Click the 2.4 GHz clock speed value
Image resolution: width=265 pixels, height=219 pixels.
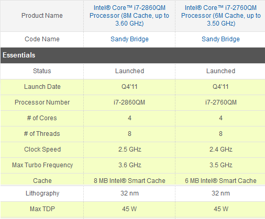[x=221, y=149]
